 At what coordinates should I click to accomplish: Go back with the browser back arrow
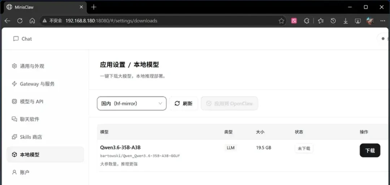point(7,21)
